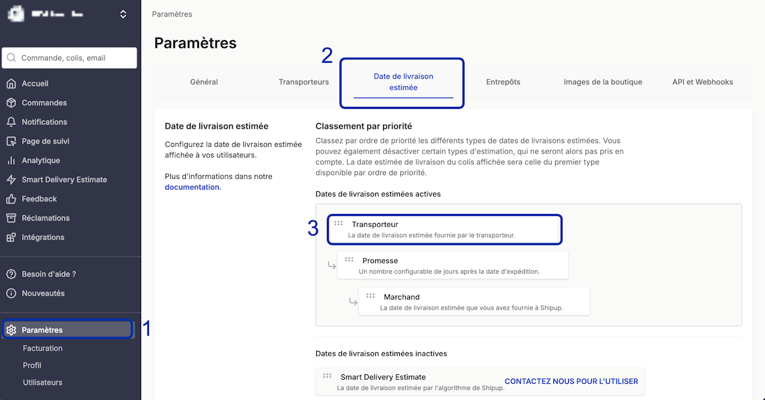765x400 pixels.
Task: Click the Intégrations icon in sidebar
Action: click(11, 237)
